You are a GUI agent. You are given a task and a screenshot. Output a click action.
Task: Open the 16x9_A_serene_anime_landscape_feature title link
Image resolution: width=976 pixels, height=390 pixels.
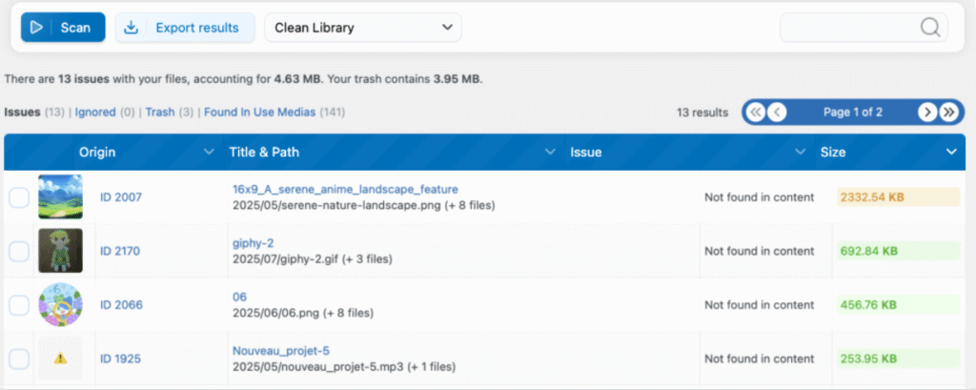point(345,189)
